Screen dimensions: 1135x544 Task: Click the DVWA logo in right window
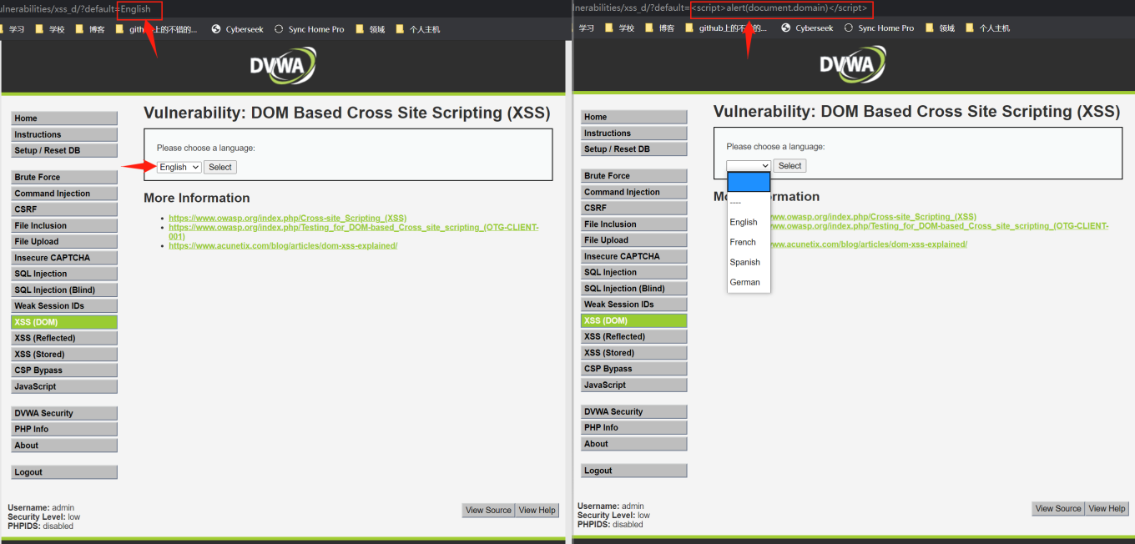853,64
